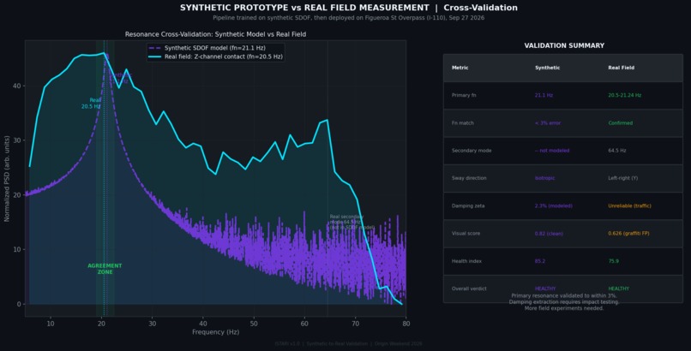Click the cyan Real field legend line sample
Viewport: 691px width, 351px height.
(154, 57)
